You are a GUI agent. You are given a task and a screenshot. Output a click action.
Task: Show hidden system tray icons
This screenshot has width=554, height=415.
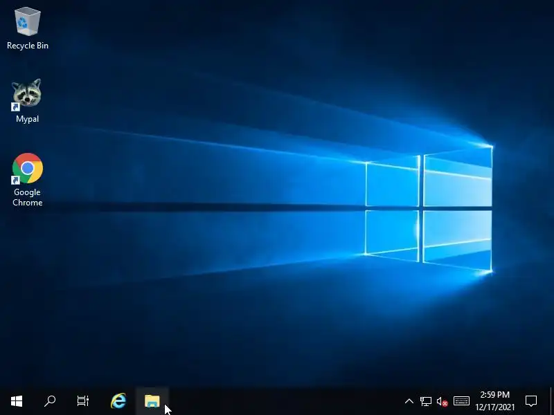(409, 401)
